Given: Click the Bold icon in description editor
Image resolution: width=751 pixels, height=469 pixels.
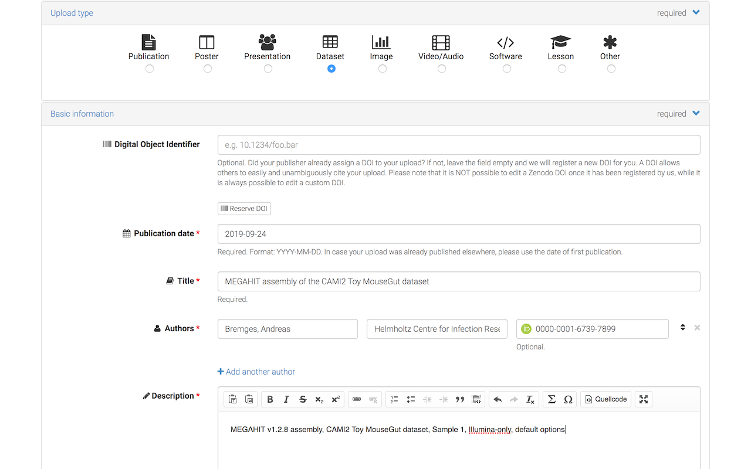Looking at the screenshot, I should tap(270, 399).
